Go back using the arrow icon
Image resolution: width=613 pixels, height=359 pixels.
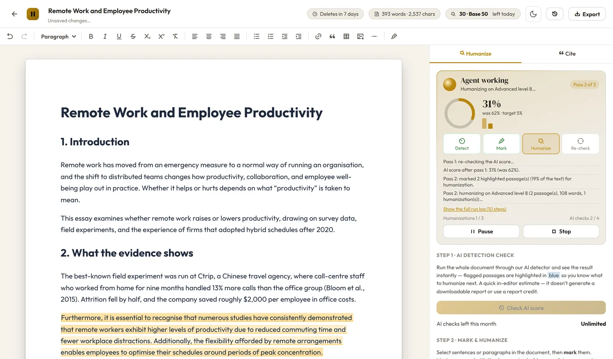[14, 14]
